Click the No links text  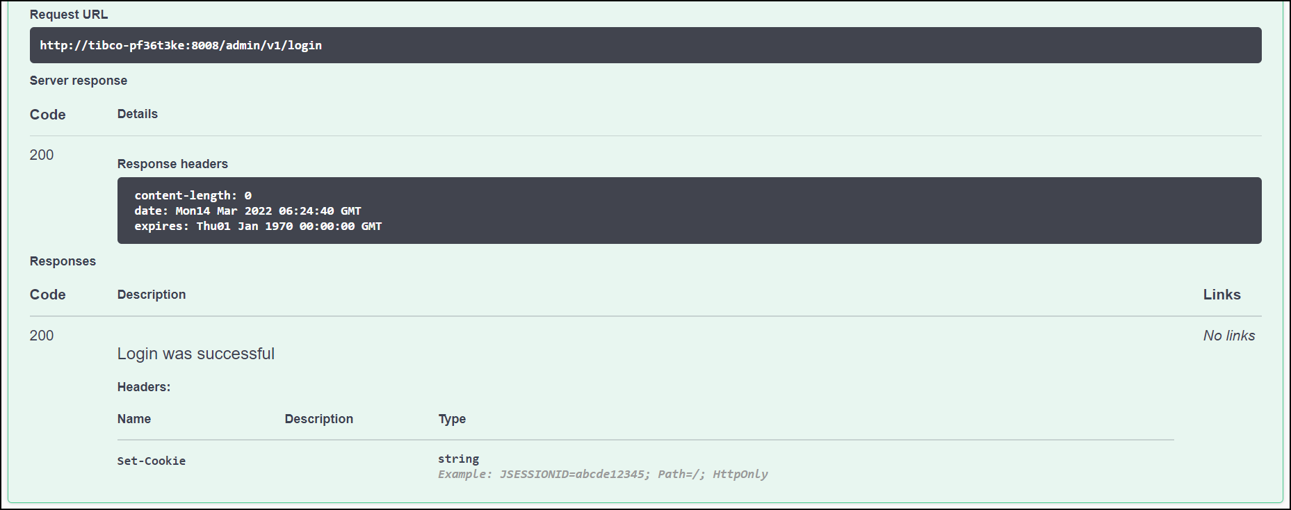click(1228, 336)
